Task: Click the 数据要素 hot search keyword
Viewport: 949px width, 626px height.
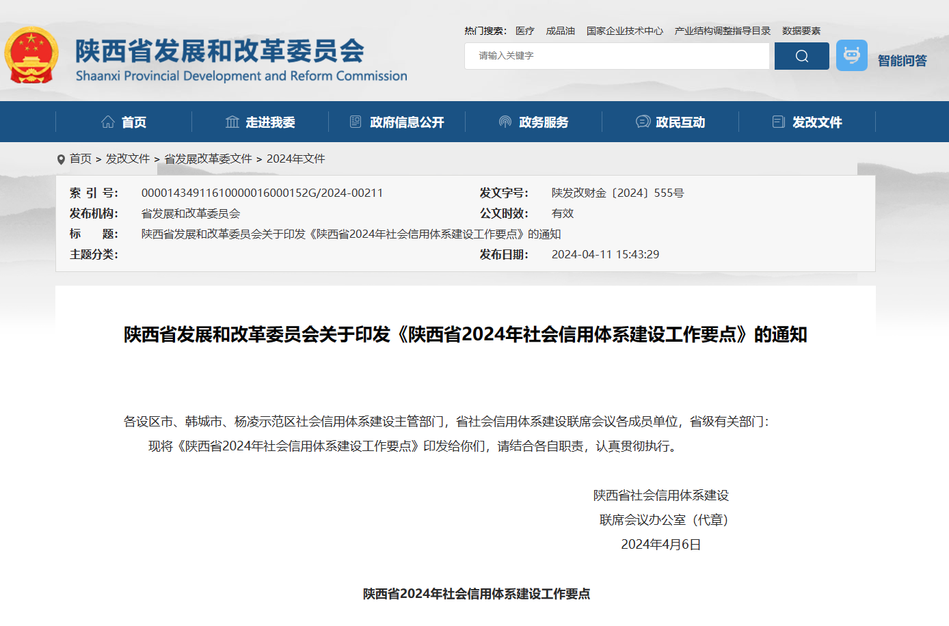Action: [x=800, y=31]
